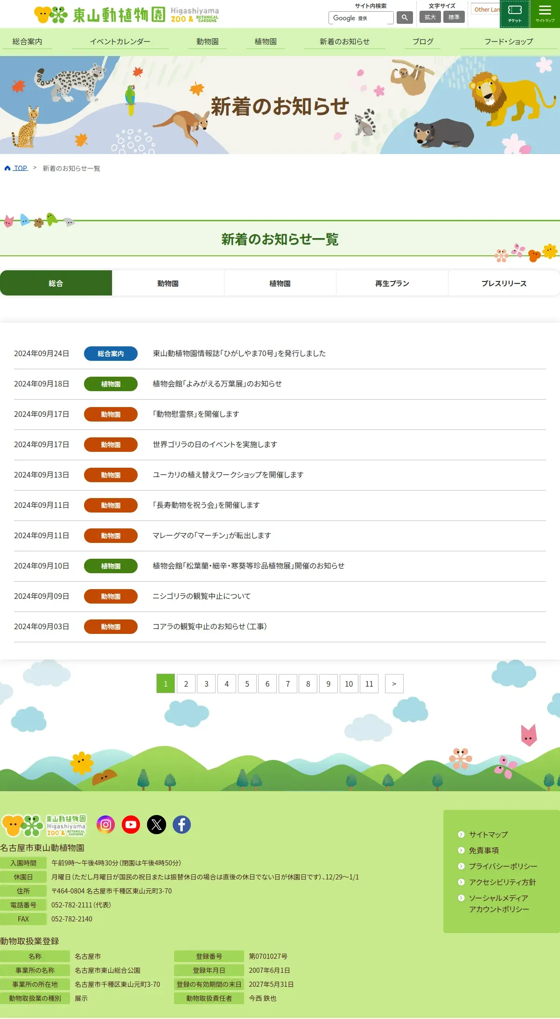This screenshot has width=560, height=1019.
Task: Go to pagination page 4
Action: click(x=227, y=683)
